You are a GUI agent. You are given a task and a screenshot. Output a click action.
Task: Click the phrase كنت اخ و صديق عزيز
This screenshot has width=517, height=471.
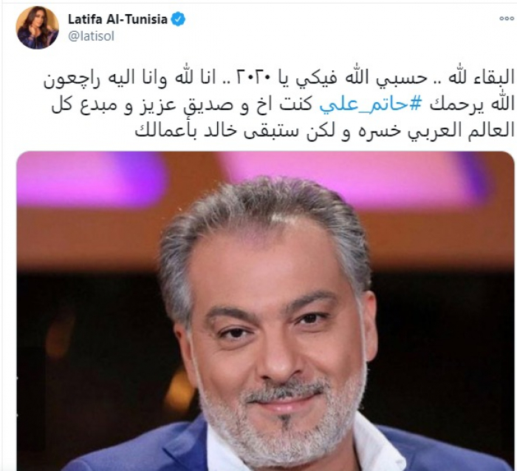225,106
